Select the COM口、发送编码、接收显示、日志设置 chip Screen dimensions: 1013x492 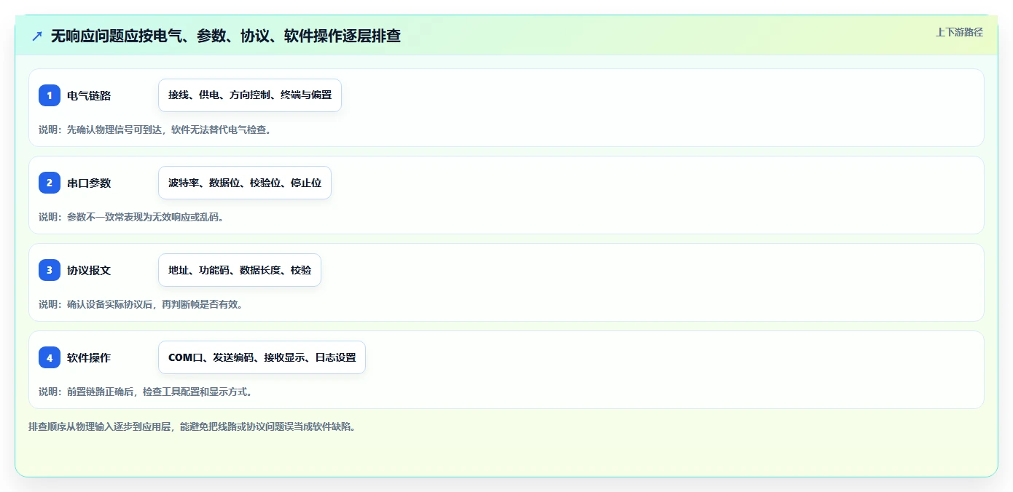pyautogui.click(x=262, y=357)
